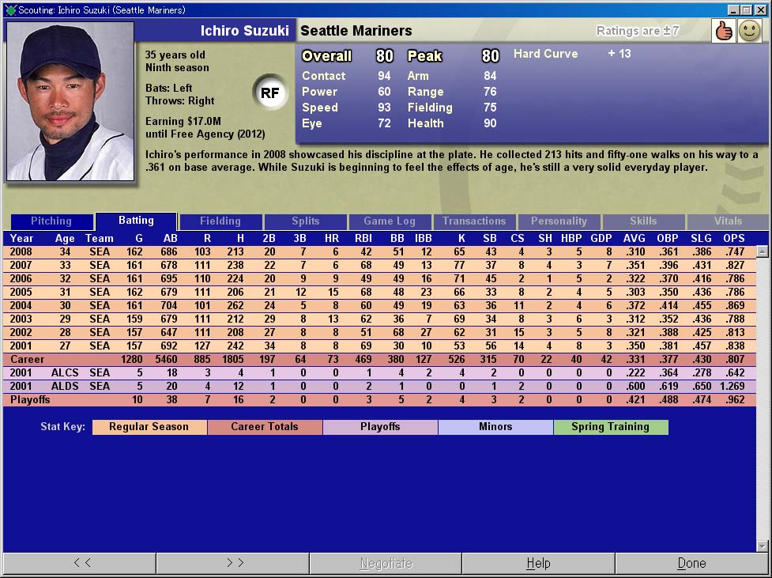Click the HR column header

[x=331, y=239]
